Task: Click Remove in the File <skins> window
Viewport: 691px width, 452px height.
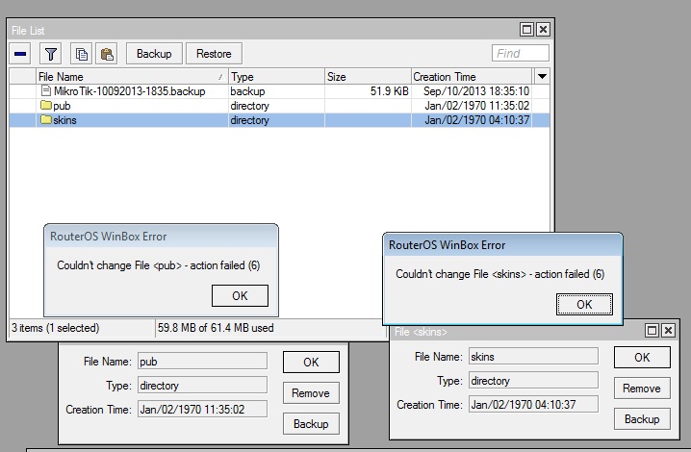Action: tap(642, 389)
